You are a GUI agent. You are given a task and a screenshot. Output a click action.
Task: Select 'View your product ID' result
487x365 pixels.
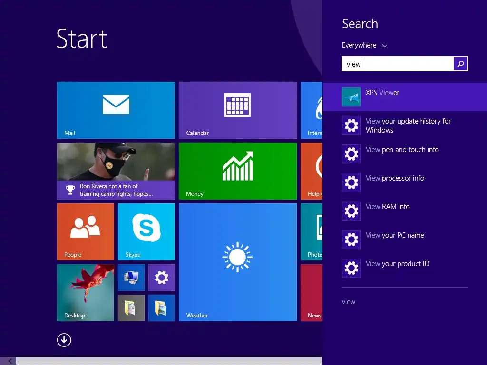coord(405,268)
